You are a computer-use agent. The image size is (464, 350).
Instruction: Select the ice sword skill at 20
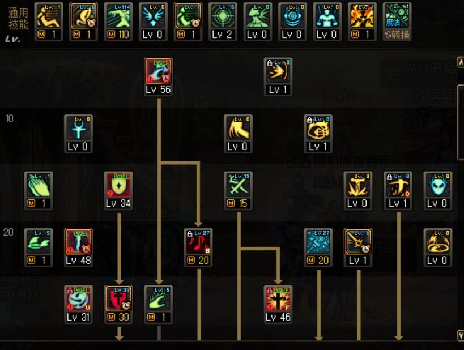click(x=318, y=242)
